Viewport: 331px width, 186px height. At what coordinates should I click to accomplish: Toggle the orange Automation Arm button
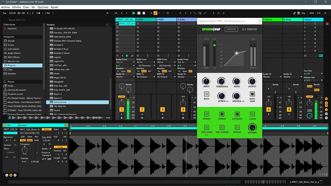155,13
